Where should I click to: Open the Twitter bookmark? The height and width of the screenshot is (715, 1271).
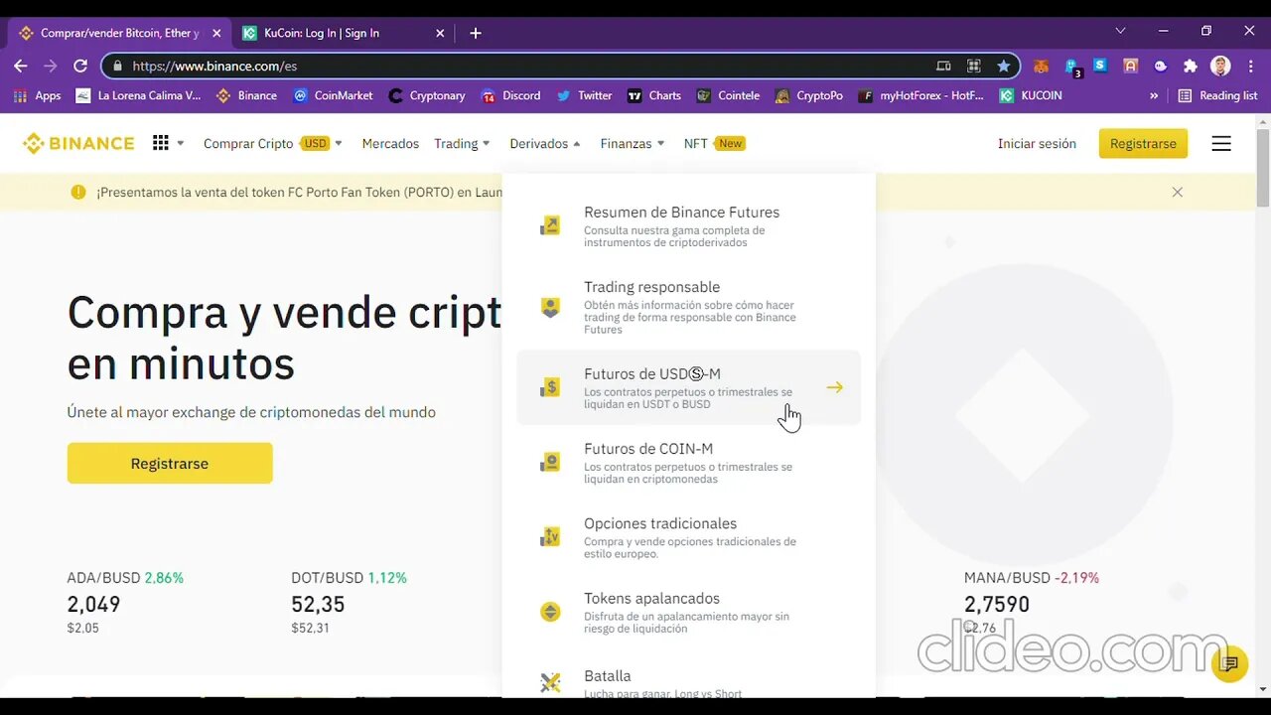584,95
